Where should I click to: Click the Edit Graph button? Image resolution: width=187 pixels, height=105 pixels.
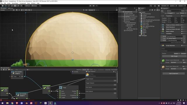click(174, 56)
